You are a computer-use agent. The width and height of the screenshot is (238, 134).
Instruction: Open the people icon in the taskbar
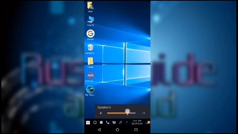coord(120,122)
